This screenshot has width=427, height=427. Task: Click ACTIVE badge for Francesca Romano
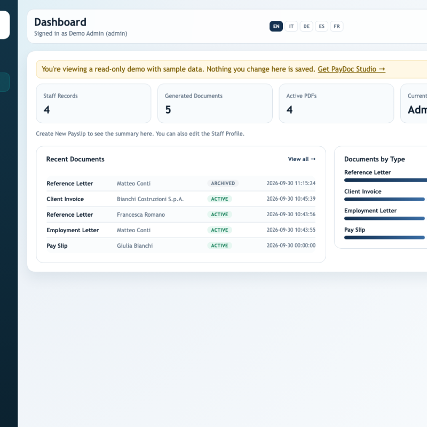(x=219, y=215)
